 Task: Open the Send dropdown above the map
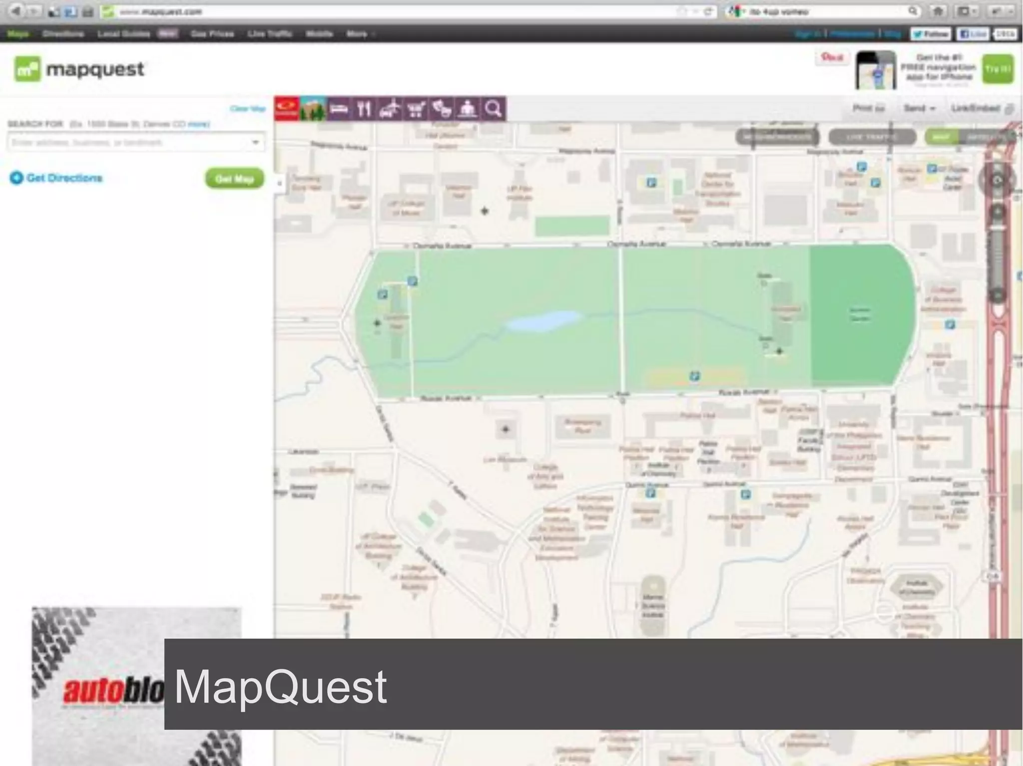point(919,108)
